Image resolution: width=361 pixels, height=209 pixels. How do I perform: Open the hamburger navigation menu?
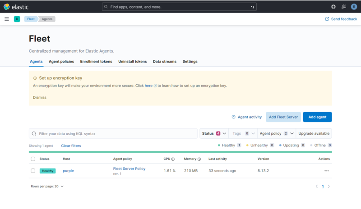[x=7, y=19]
